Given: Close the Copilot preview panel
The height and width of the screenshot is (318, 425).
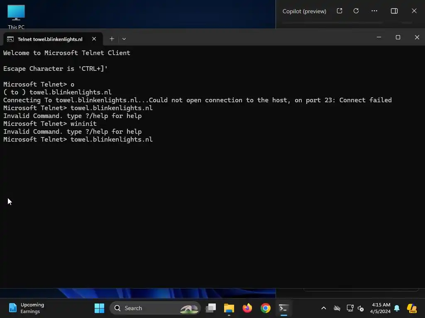Looking at the screenshot, I should pos(414,11).
